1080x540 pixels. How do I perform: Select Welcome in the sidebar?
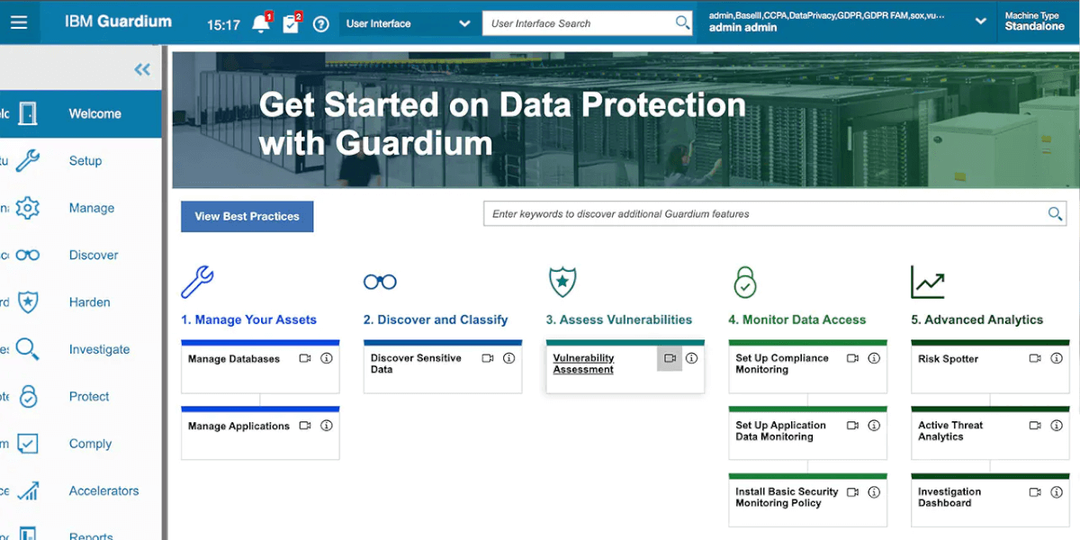94,113
